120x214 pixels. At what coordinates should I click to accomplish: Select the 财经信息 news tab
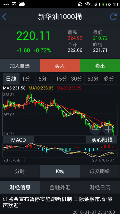pyautogui.click(x=20, y=187)
